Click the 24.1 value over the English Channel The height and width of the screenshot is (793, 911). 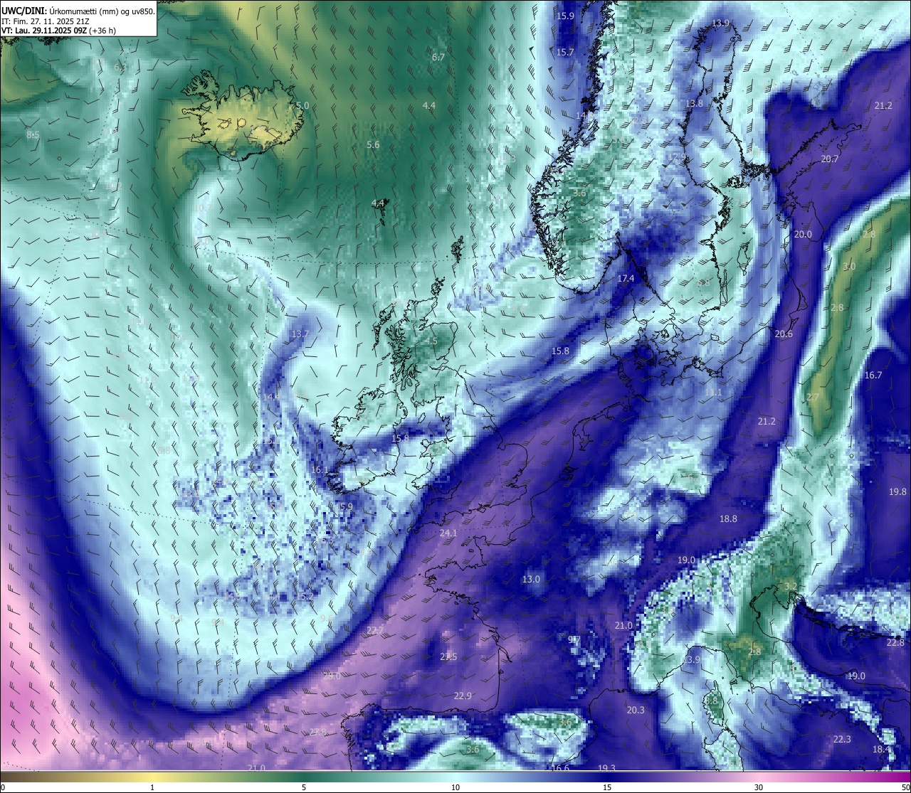point(448,533)
